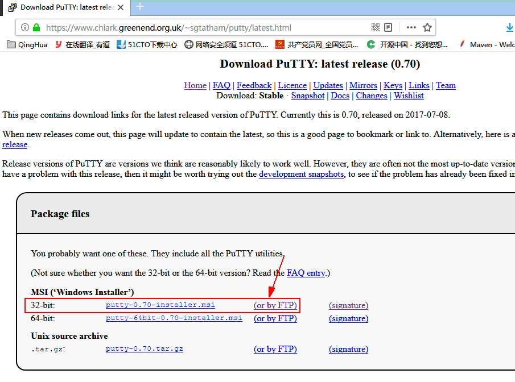Download putty-0.70.tar.gz source archive
The height and width of the screenshot is (382, 515).
144,349
